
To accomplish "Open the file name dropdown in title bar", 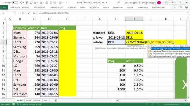I will [x=107, y=3].
